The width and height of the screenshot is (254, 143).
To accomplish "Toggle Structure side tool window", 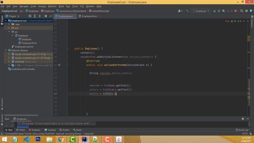I will coord(2,104).
